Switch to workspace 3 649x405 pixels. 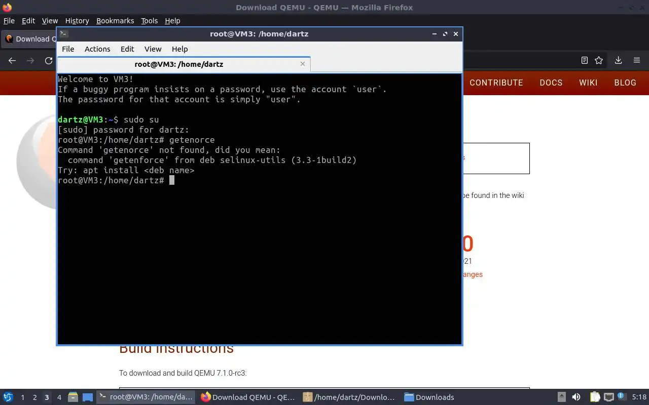coord(47,397)
